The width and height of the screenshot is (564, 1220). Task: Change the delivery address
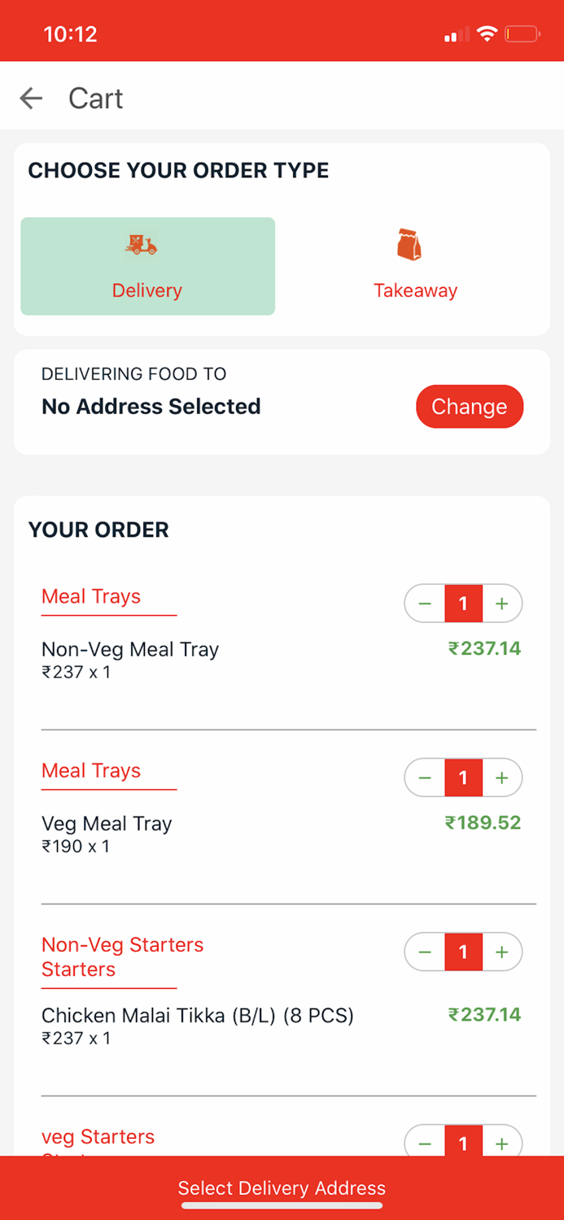pyautogui.click(x=469, y=407)
